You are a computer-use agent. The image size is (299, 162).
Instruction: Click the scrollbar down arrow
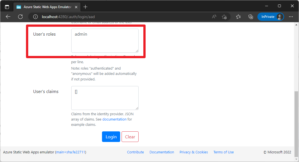[296, 159]
